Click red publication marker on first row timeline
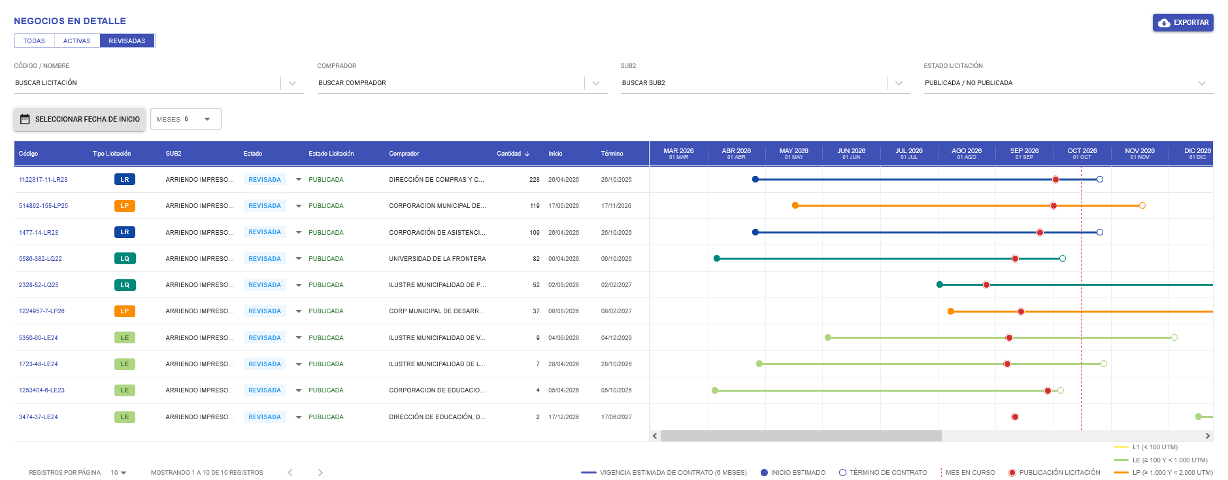The height and width of the screenshot is (480, 1228). click(x=1055, y=179)
